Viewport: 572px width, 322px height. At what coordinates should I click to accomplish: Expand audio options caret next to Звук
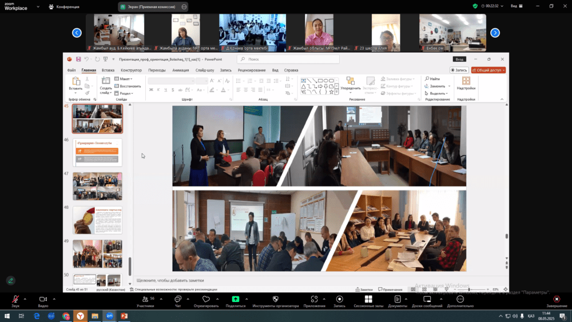coord(25,299)
